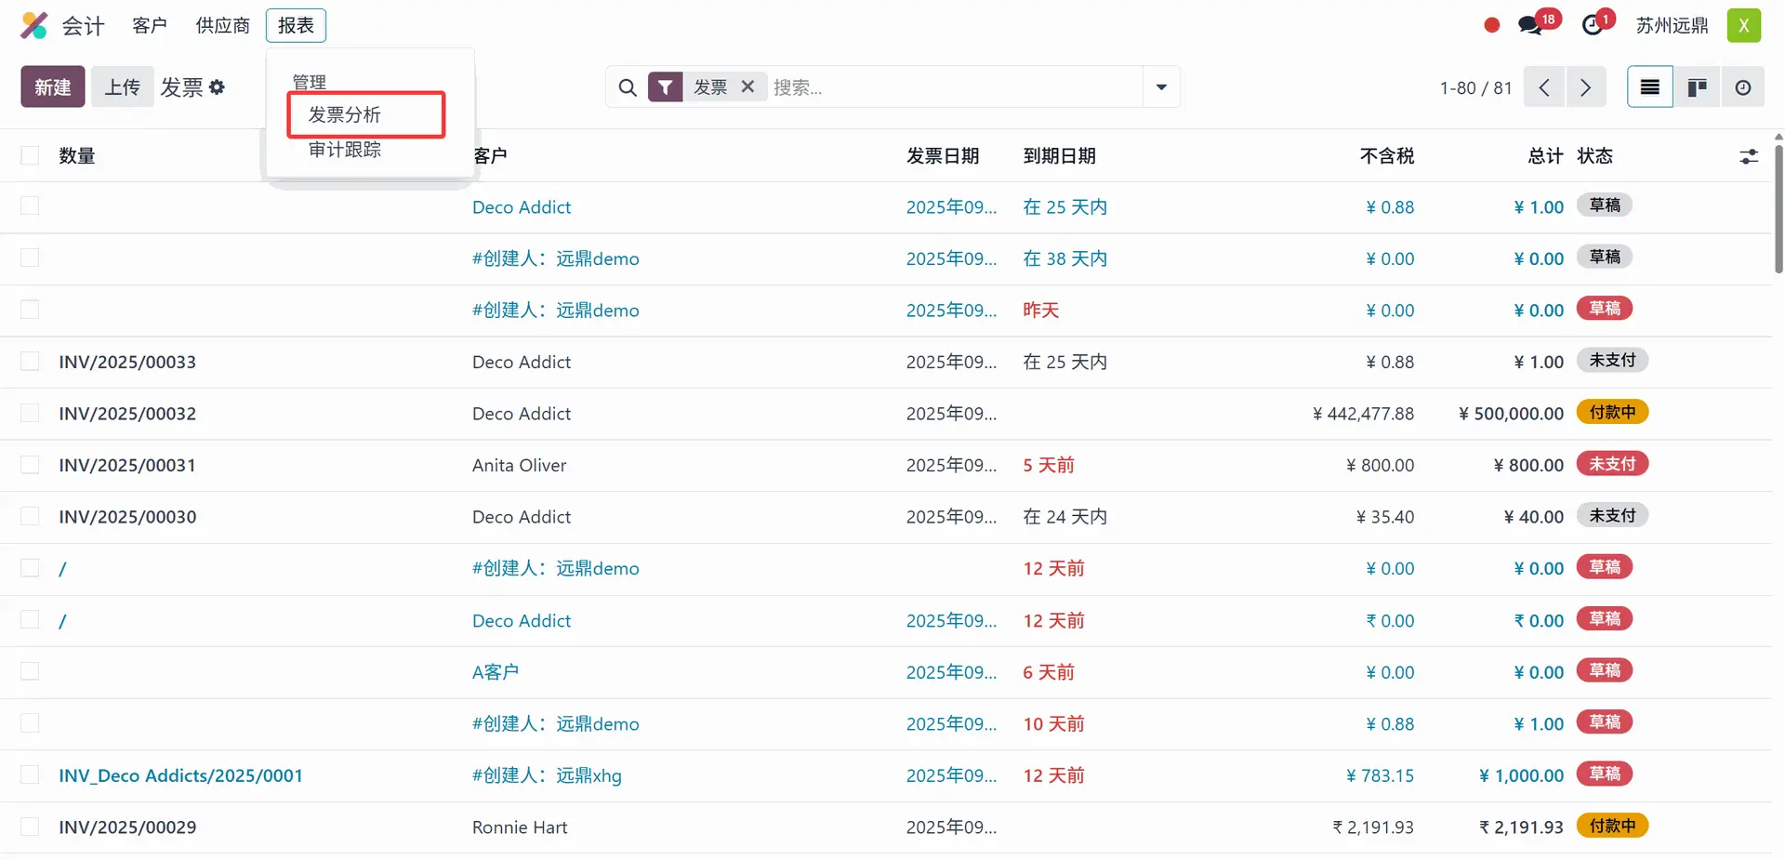This screenshot has height=860, width=1785.
Task: Tick the select-all checkbox in the header
Action: [x=30, y=155]
